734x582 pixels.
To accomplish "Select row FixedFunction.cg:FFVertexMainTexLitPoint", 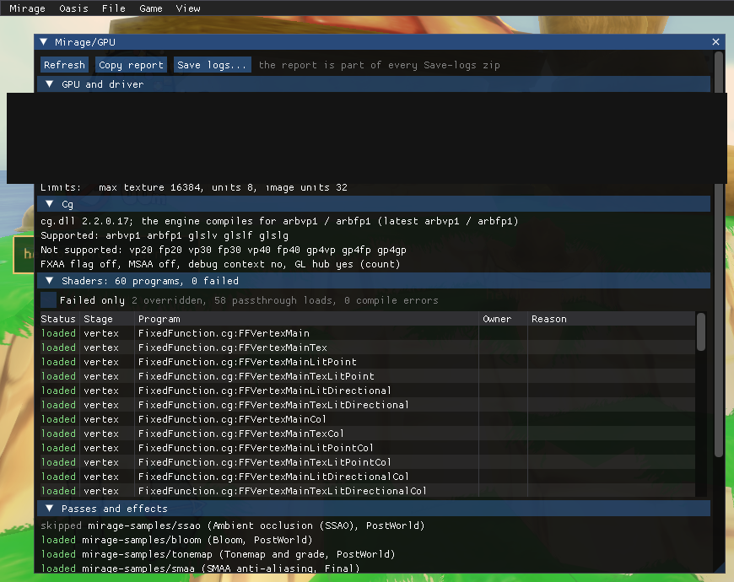I will pyautogui.click(x=368, y=376).
